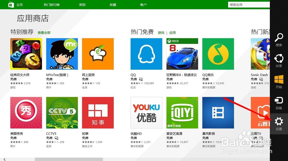Open the 知事 app tile

98,113
